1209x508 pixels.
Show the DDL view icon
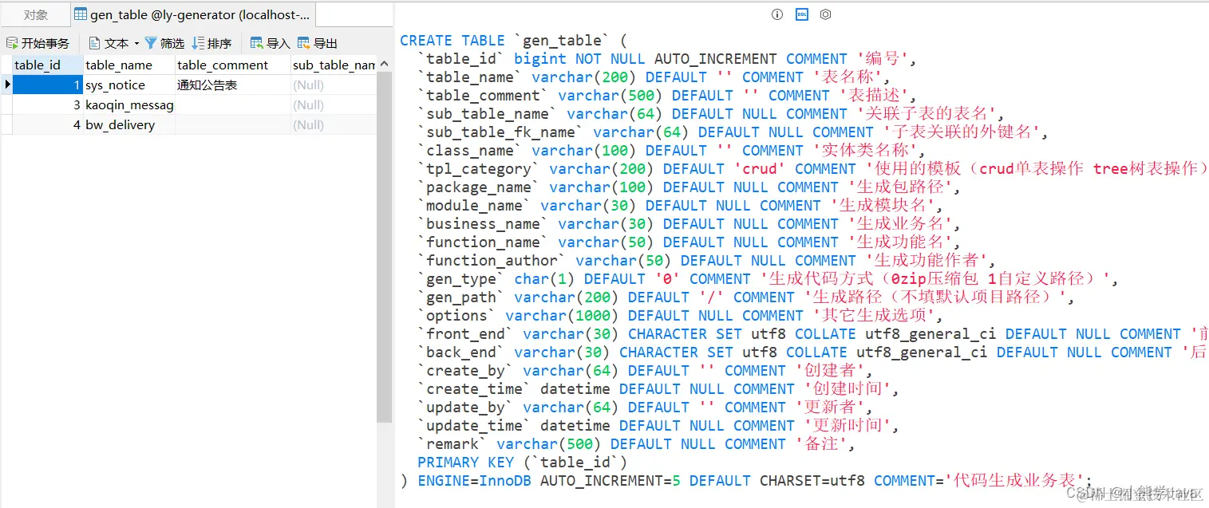[802, 14]
